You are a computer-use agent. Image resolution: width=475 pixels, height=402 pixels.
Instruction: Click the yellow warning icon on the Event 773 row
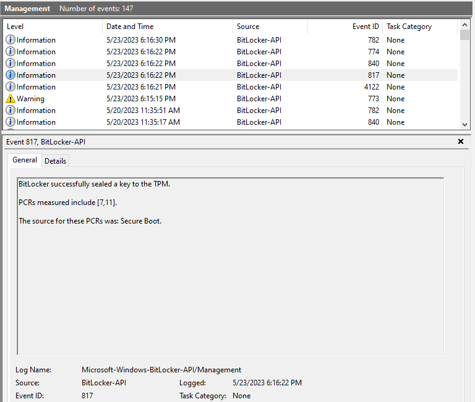[x=11, y=99]
